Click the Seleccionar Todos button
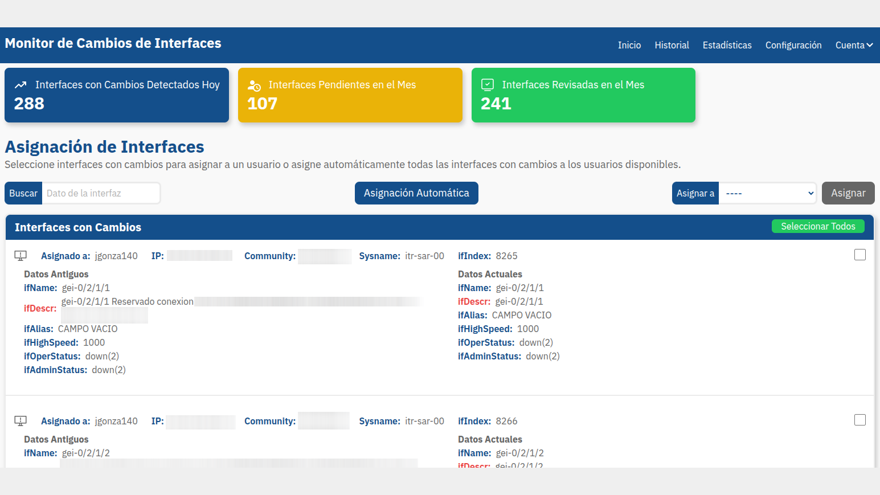Image resolution: width=880 pixels, height=495 pixels. (818, 226)
